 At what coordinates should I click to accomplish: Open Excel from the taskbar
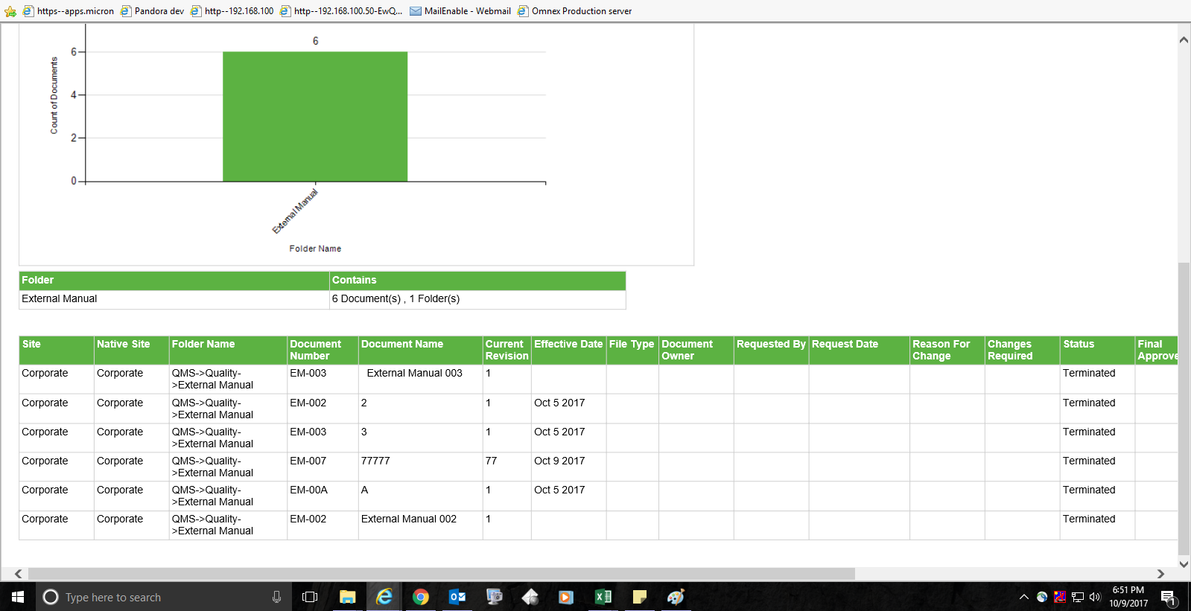[603, 597]
